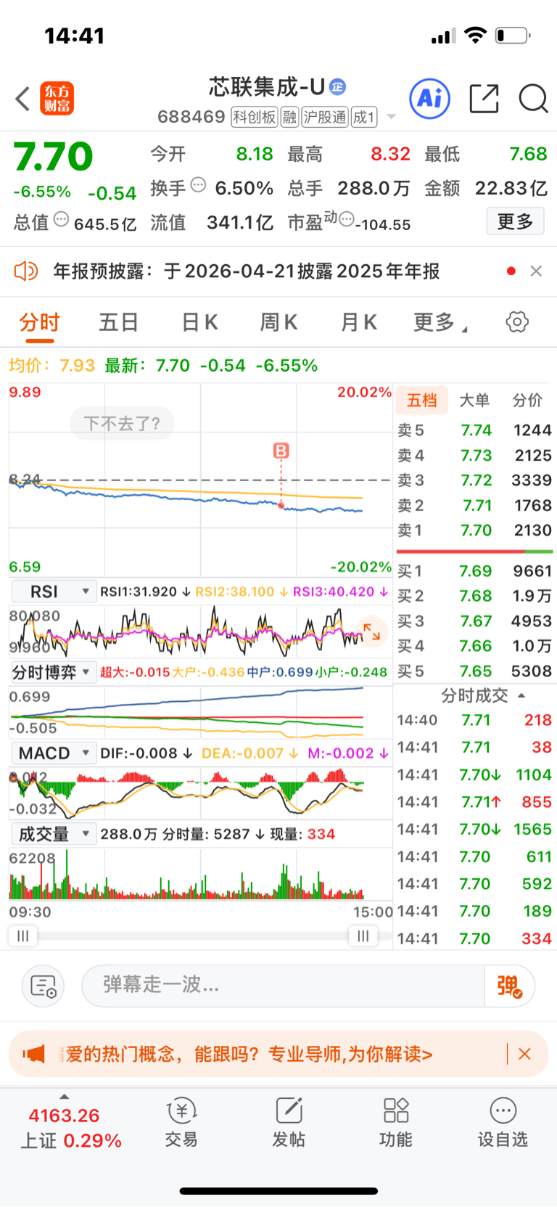This screenshot has width=557, height=1207.
Task: Tap the B buy marker on chart
Action: pos(281,451)
